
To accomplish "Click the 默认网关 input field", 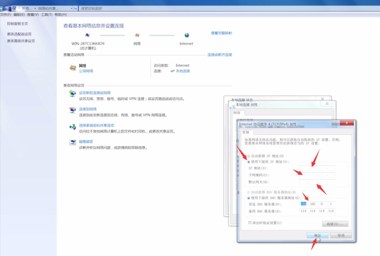I will (317, 182).
